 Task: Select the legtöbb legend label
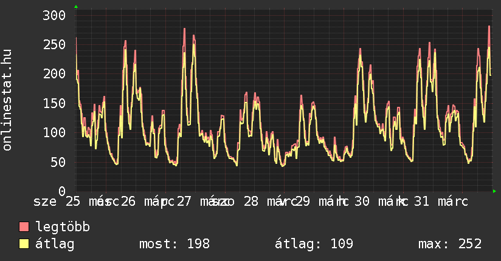click(63, 227)
